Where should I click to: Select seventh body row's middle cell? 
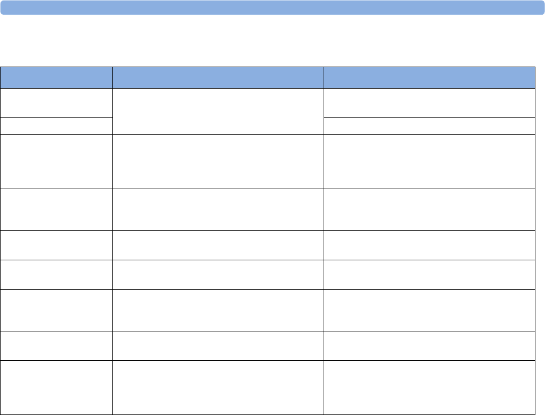(x=218, y=309)
